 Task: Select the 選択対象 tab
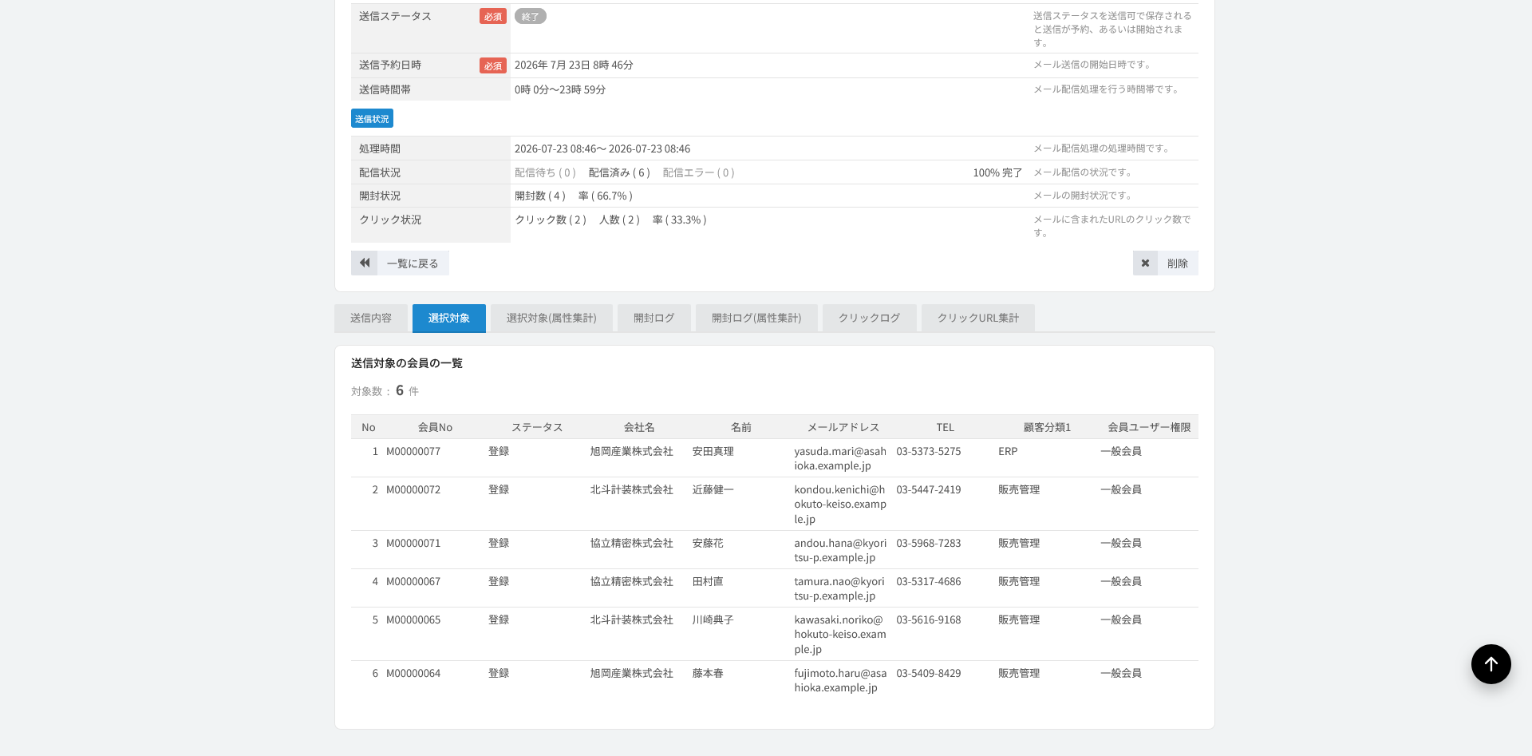click(x=448, y=318)
